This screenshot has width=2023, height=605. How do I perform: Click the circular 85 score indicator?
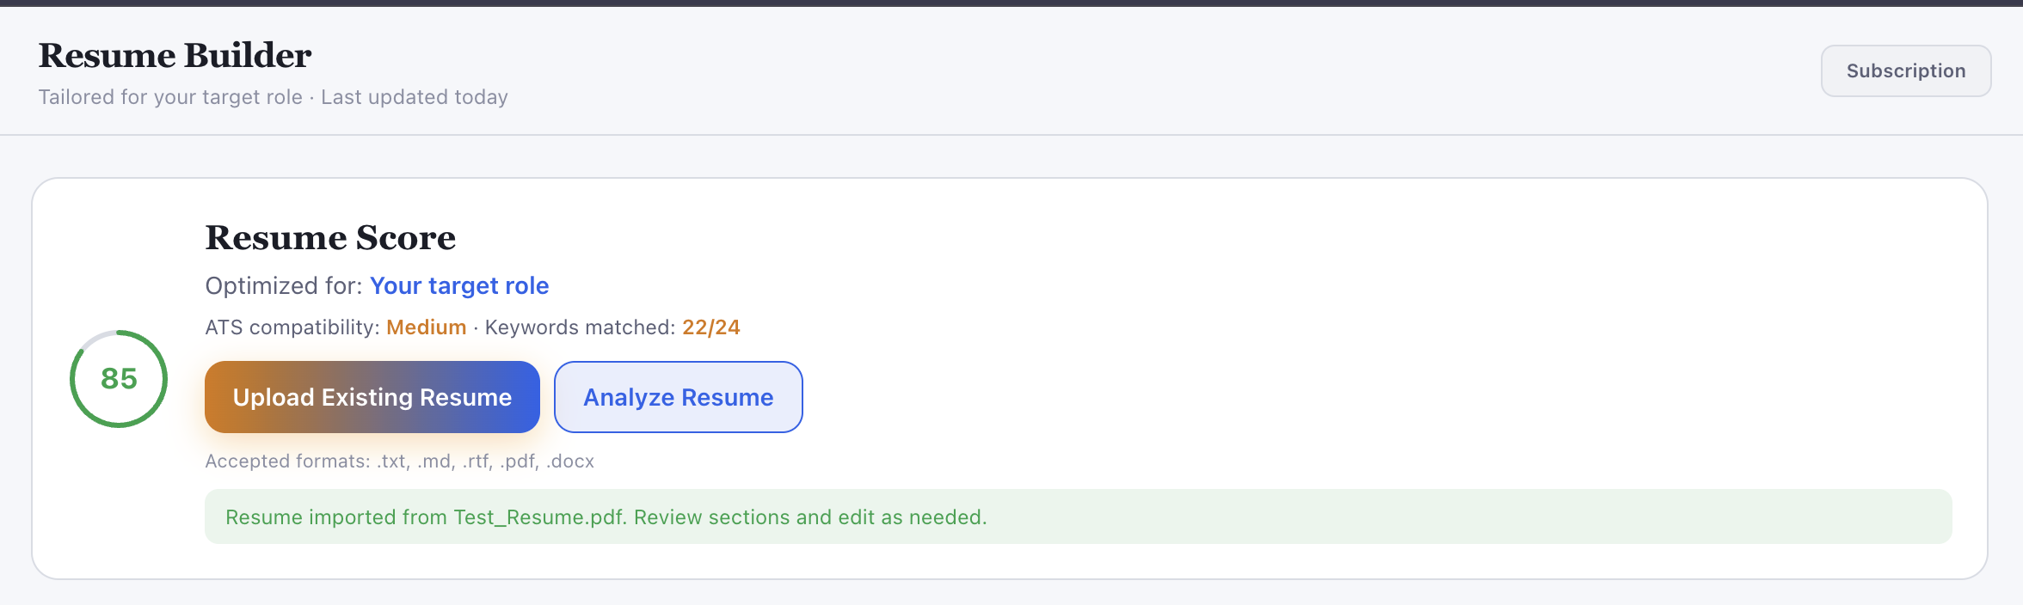point(118,379)
